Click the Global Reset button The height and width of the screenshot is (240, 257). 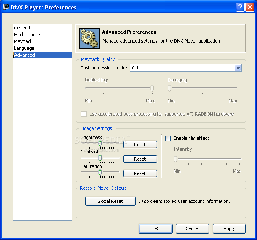110,201
